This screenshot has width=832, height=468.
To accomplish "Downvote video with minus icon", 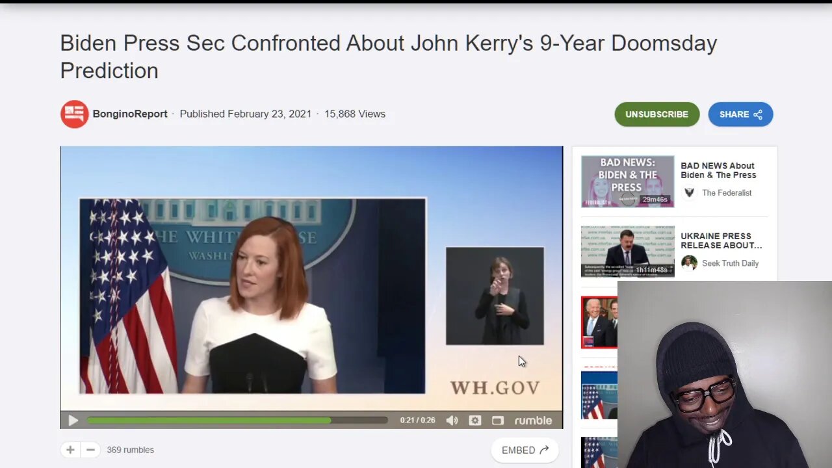I will (x=90, y=450).
